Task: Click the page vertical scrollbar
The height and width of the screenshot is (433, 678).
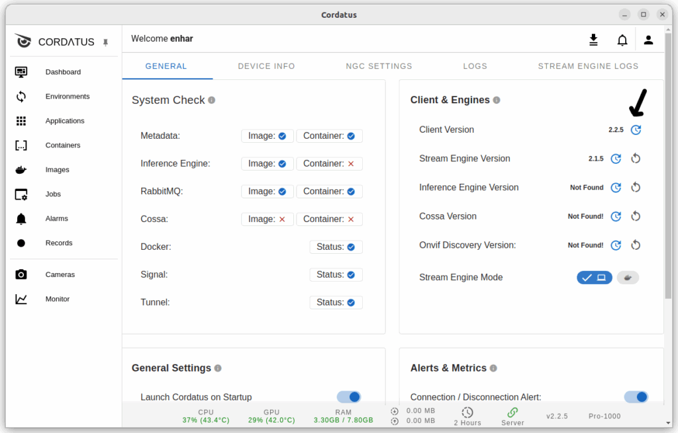Action: (x=669, y=165)
